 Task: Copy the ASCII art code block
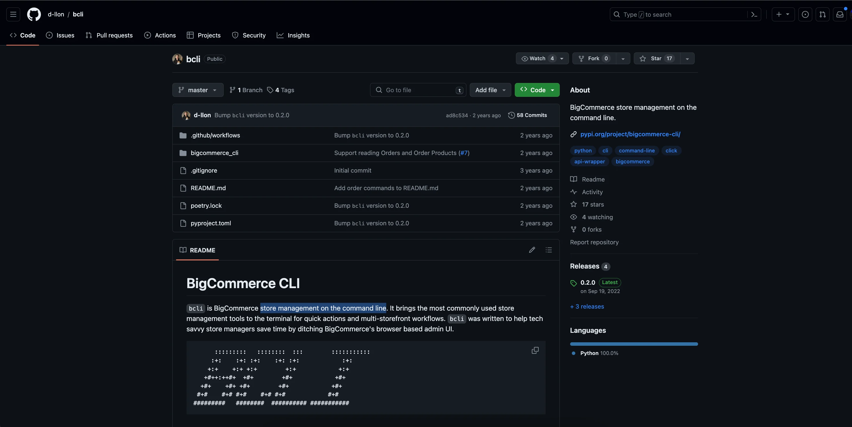(x=535, y=350)
